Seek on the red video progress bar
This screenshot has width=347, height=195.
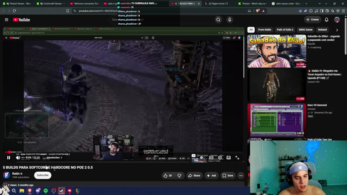pos(123,152)
